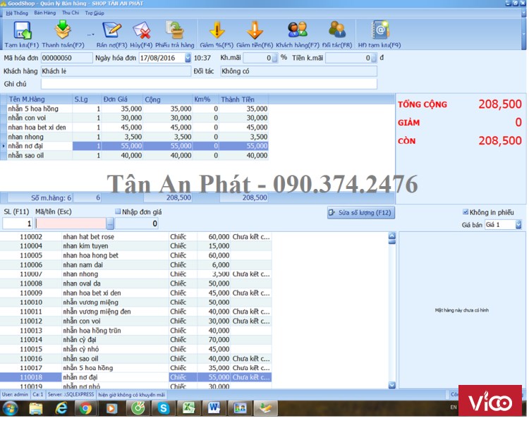Open Skype from the taskbar
The height and width of the screenshot is (423, 529).
[x=164, y=409]
